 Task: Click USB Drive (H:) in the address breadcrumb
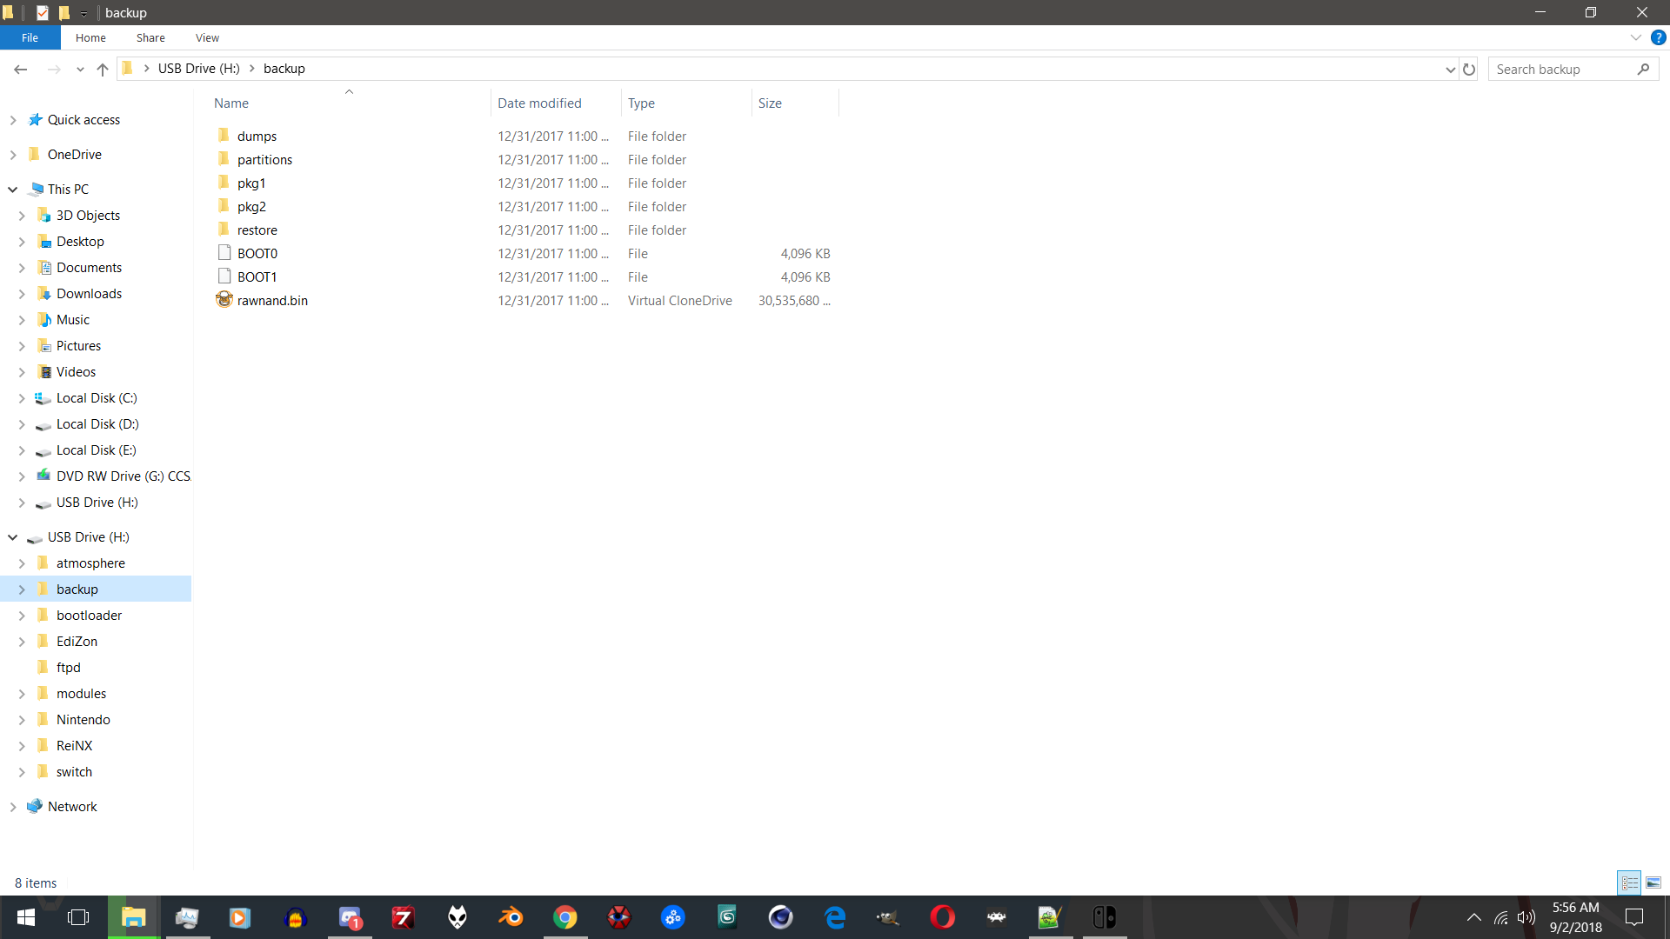pos(198,69)
